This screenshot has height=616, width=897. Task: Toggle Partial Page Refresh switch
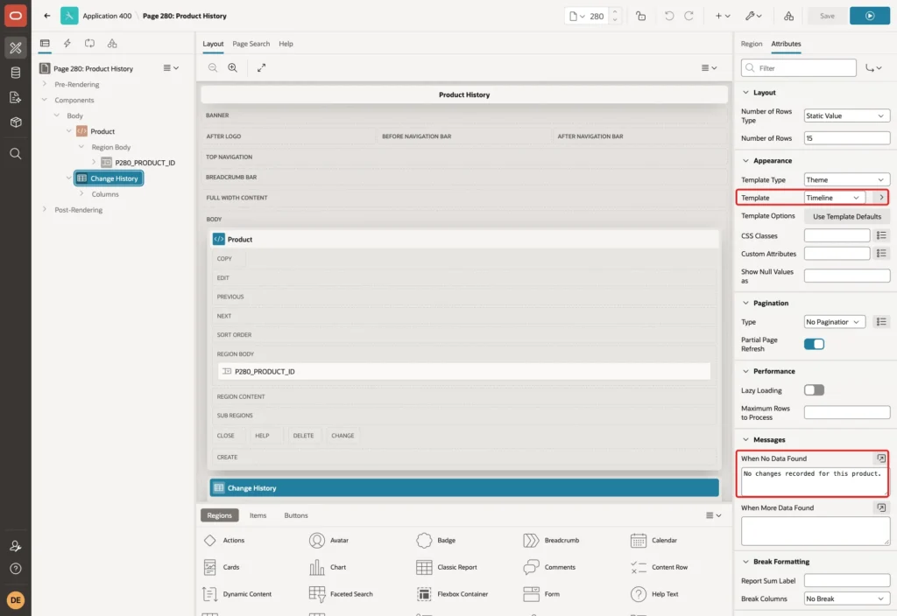click(x=814, y=344)
